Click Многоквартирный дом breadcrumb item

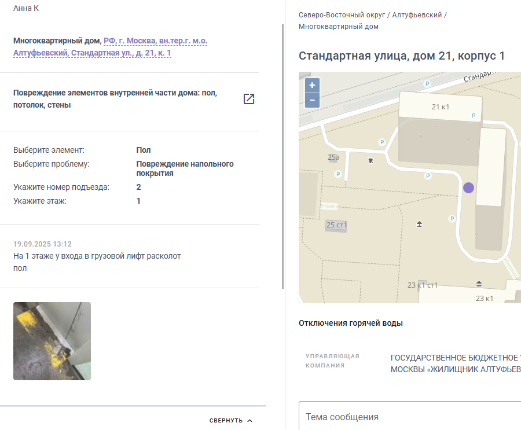pyautogui.click(x=338, y=27)
